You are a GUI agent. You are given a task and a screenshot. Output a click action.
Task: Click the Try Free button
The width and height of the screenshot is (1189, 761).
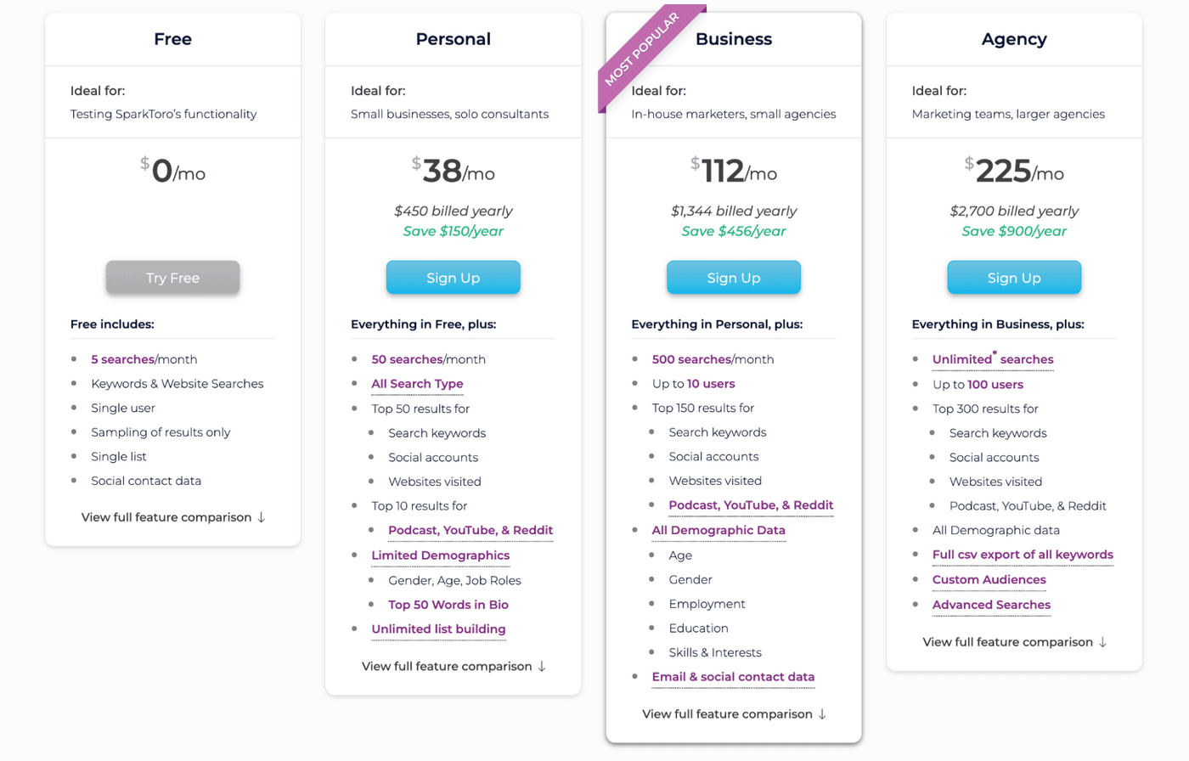[x=172, y=277]
